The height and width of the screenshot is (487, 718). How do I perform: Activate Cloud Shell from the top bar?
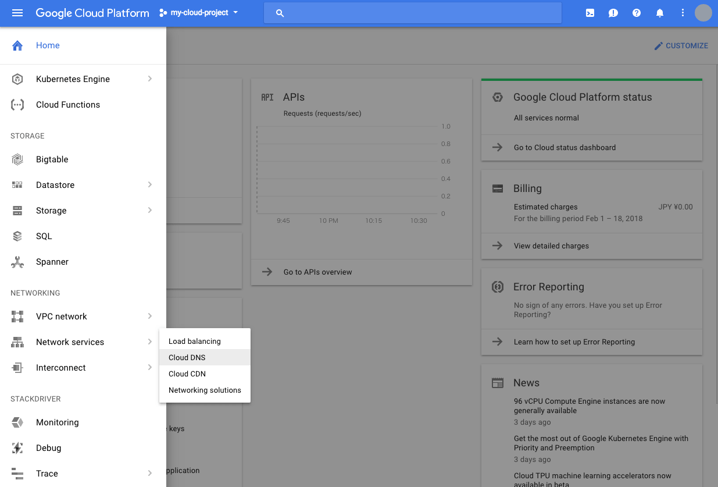click(590, 13)
